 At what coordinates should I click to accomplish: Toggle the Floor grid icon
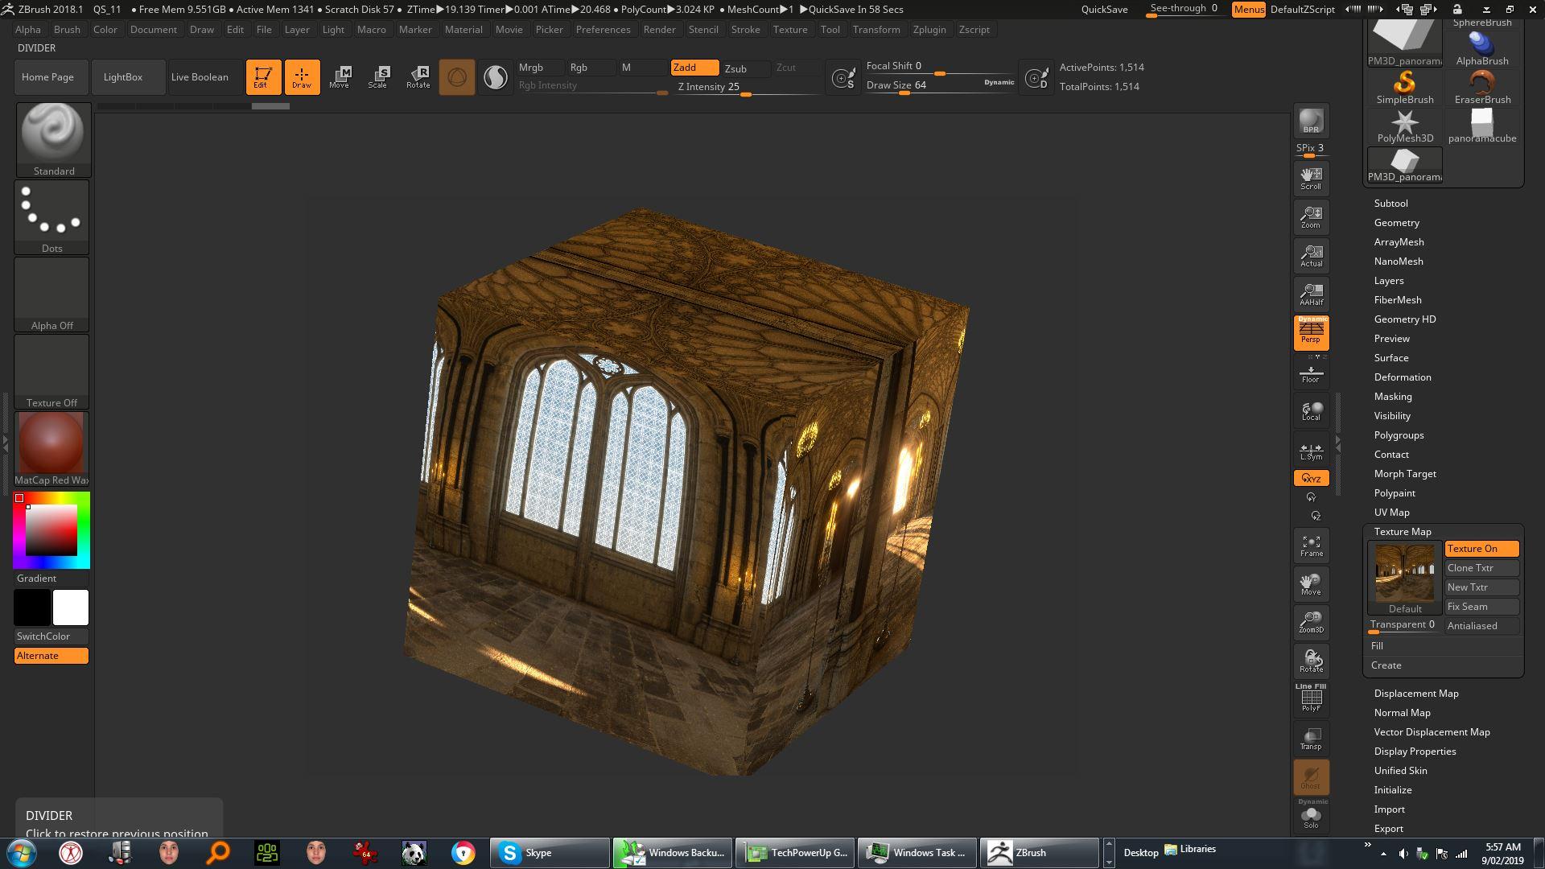point(1311,373)
